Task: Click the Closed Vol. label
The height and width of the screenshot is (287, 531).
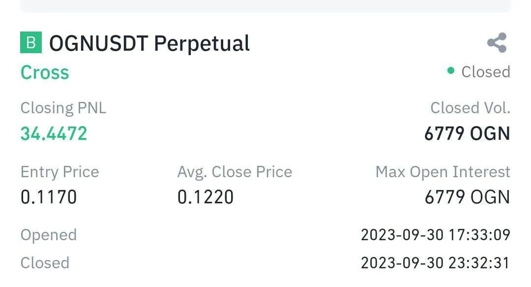Action: (x=470, y=108)
